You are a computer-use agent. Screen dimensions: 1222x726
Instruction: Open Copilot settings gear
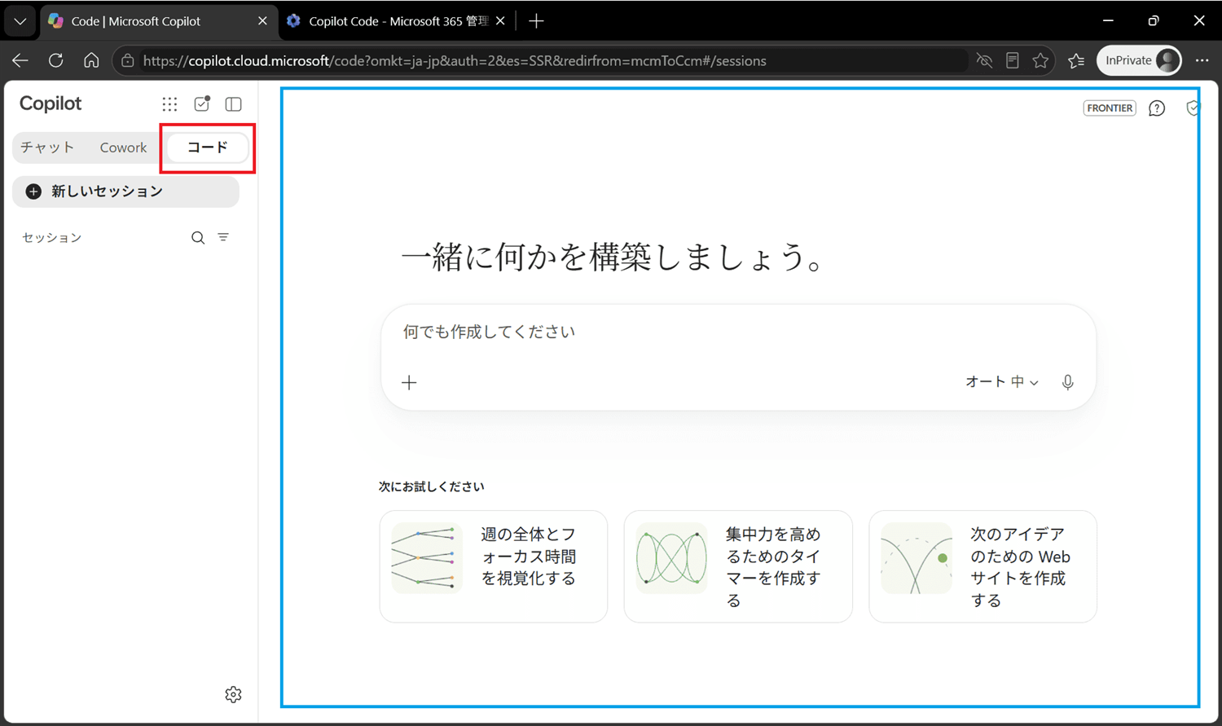233,694
